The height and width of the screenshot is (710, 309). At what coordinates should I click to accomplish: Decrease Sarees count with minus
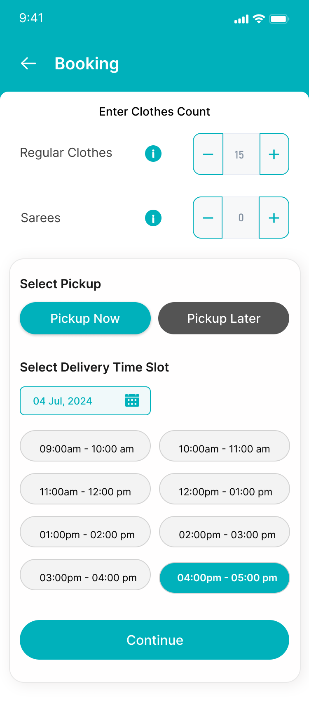tap(208, 218)
